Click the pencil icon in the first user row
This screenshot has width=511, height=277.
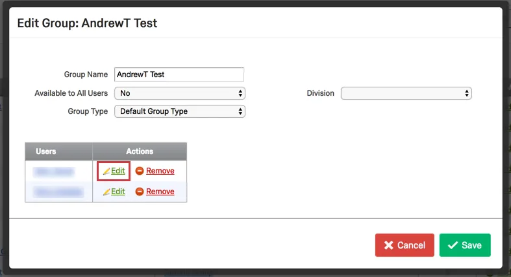pos(106,172)
